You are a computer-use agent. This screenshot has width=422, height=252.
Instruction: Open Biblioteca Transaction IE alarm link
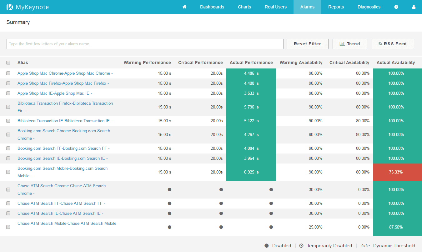click(x=65, y=121)
